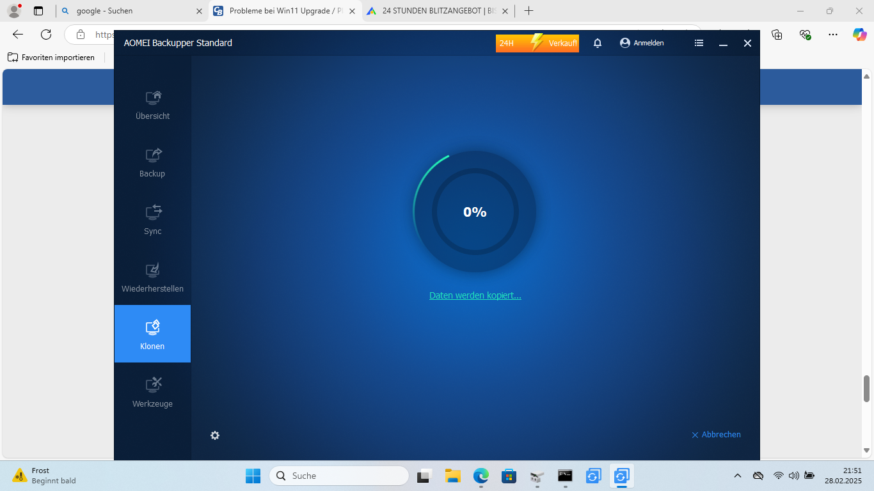Open Edge 'Settings and more' ellipsis menu
Screen dimensions: 874x491
(x=832, y=35)
